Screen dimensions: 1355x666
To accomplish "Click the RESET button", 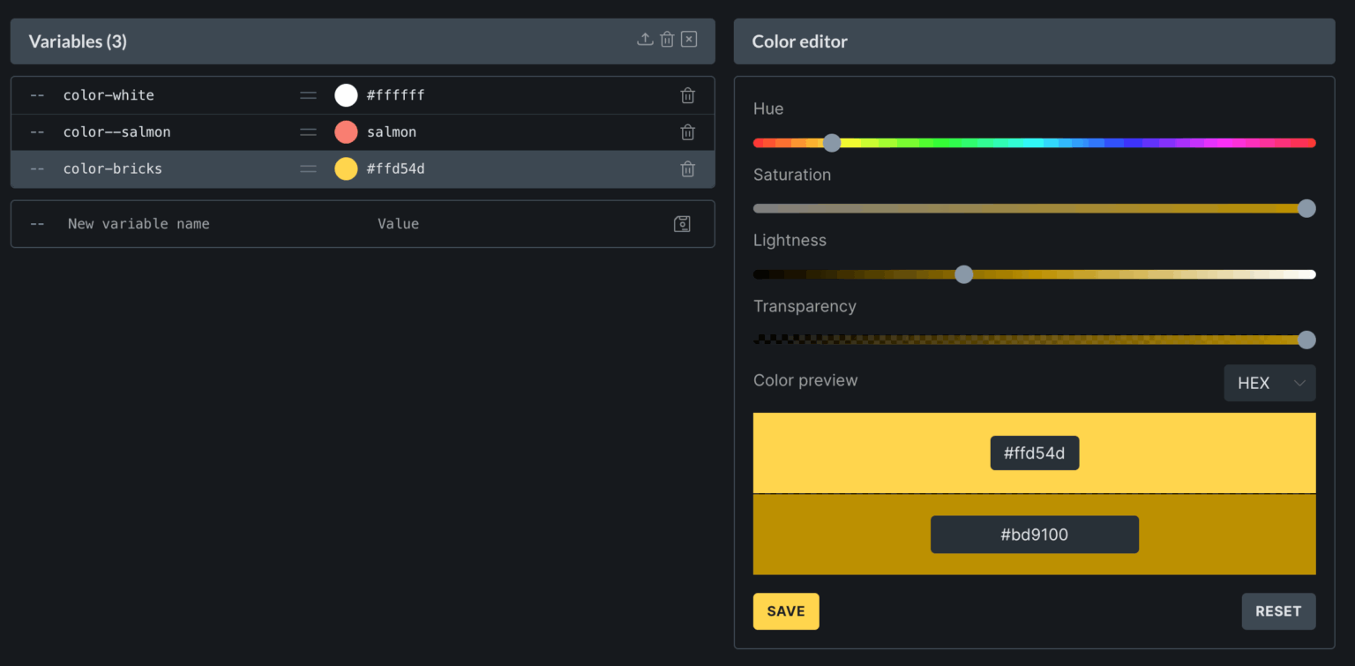I will pyautogui.click(x=1278, y=610).
